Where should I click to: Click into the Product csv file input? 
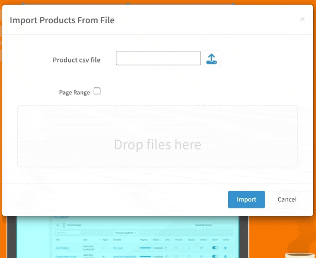pos(159,58)
